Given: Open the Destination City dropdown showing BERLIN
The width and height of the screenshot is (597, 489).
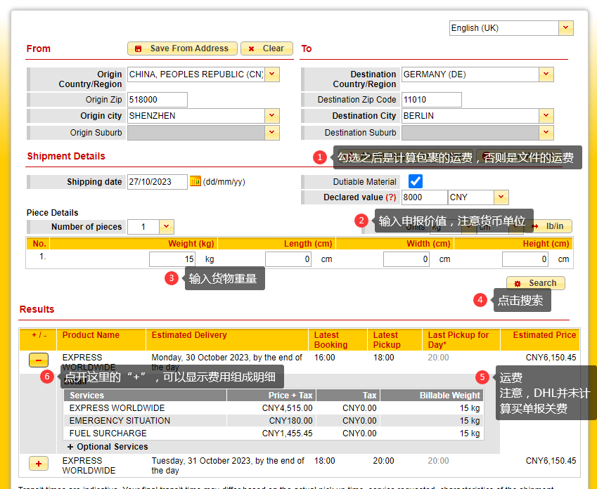Looking at the screenshot, I should (x=546, y=116).
